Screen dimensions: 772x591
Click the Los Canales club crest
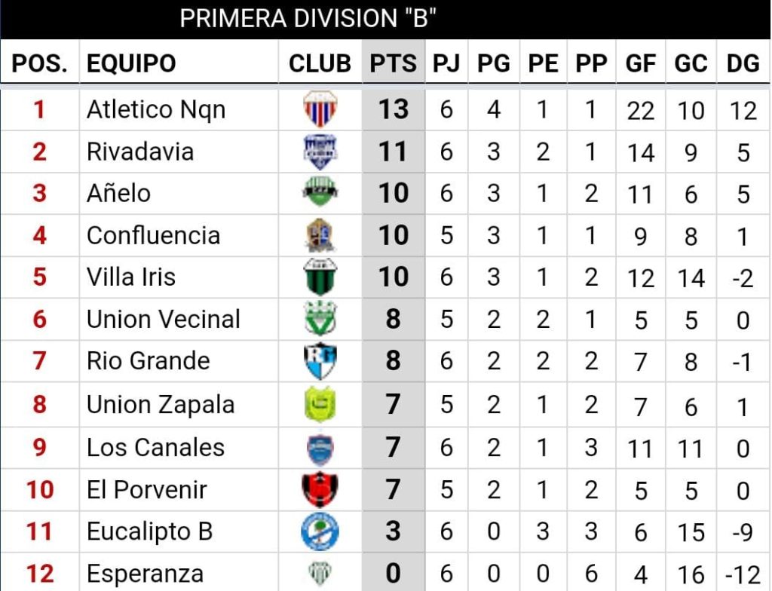tap(320, 448)
